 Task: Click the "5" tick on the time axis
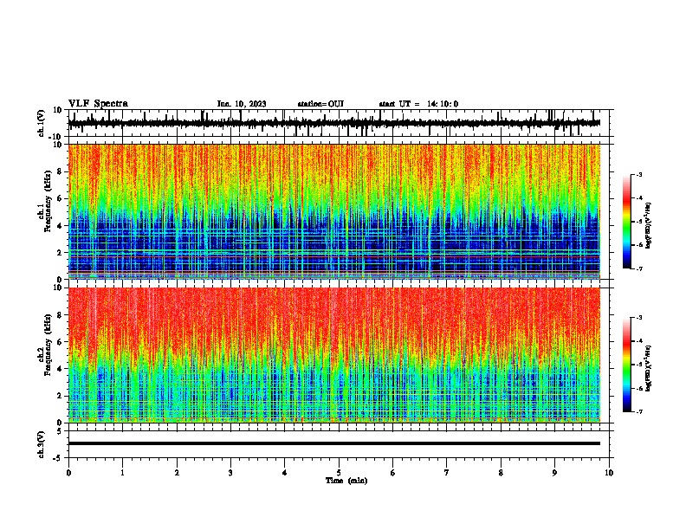click(x=339, y=473)
